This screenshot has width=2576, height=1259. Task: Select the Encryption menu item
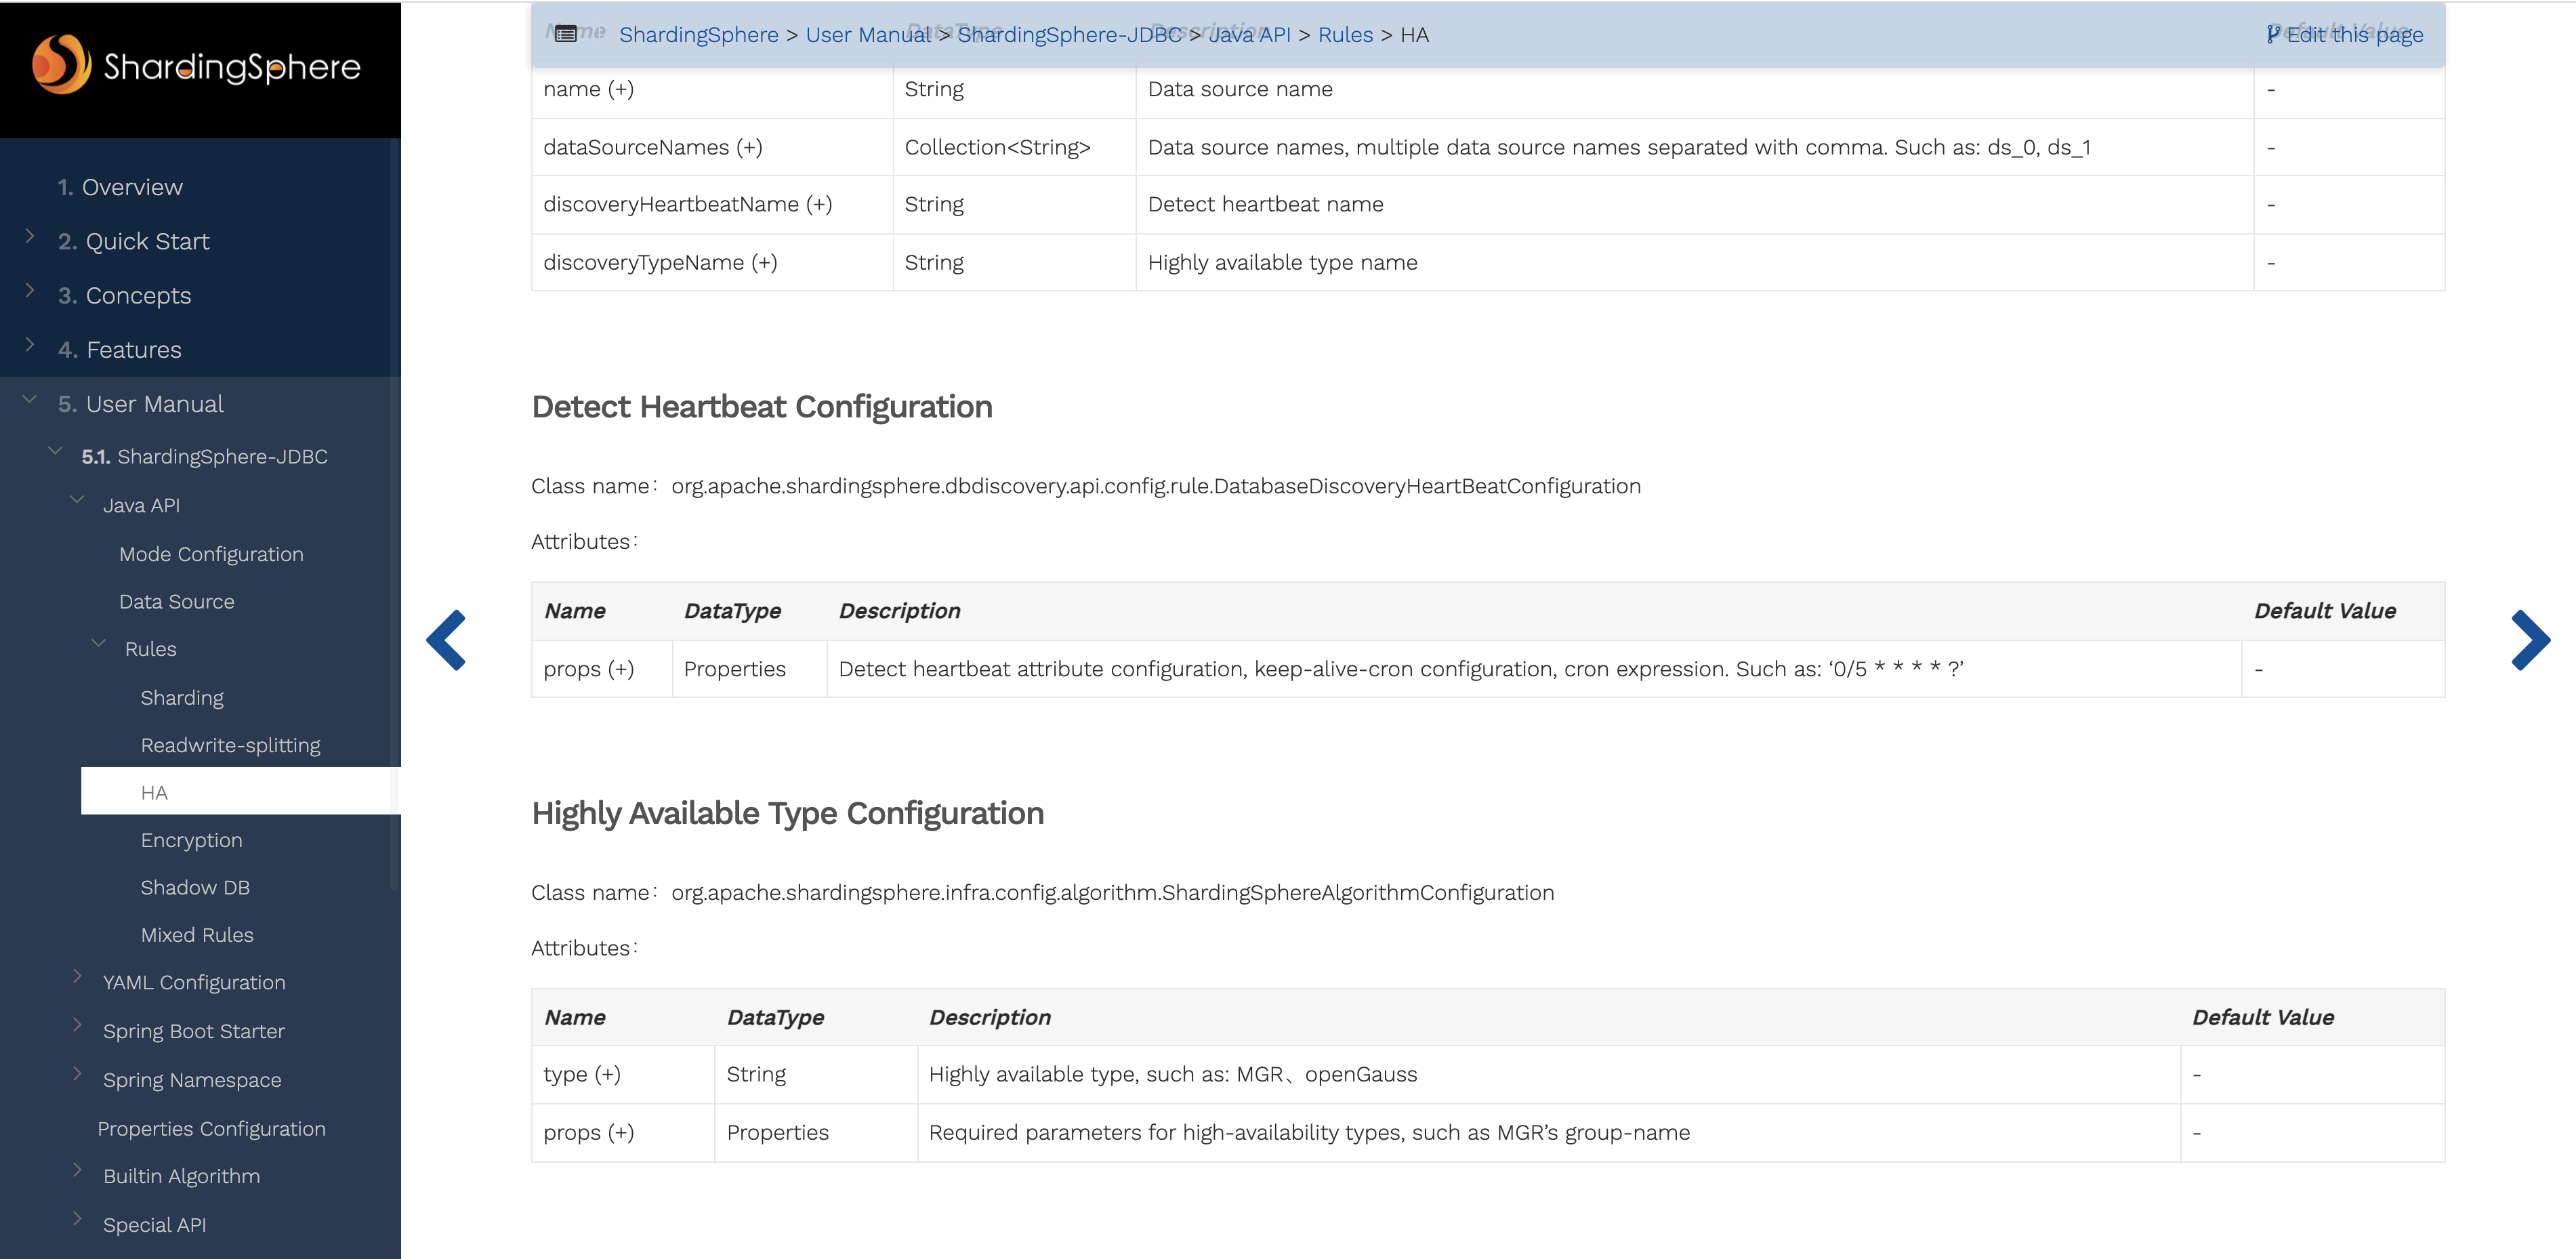tap(191, 840)
